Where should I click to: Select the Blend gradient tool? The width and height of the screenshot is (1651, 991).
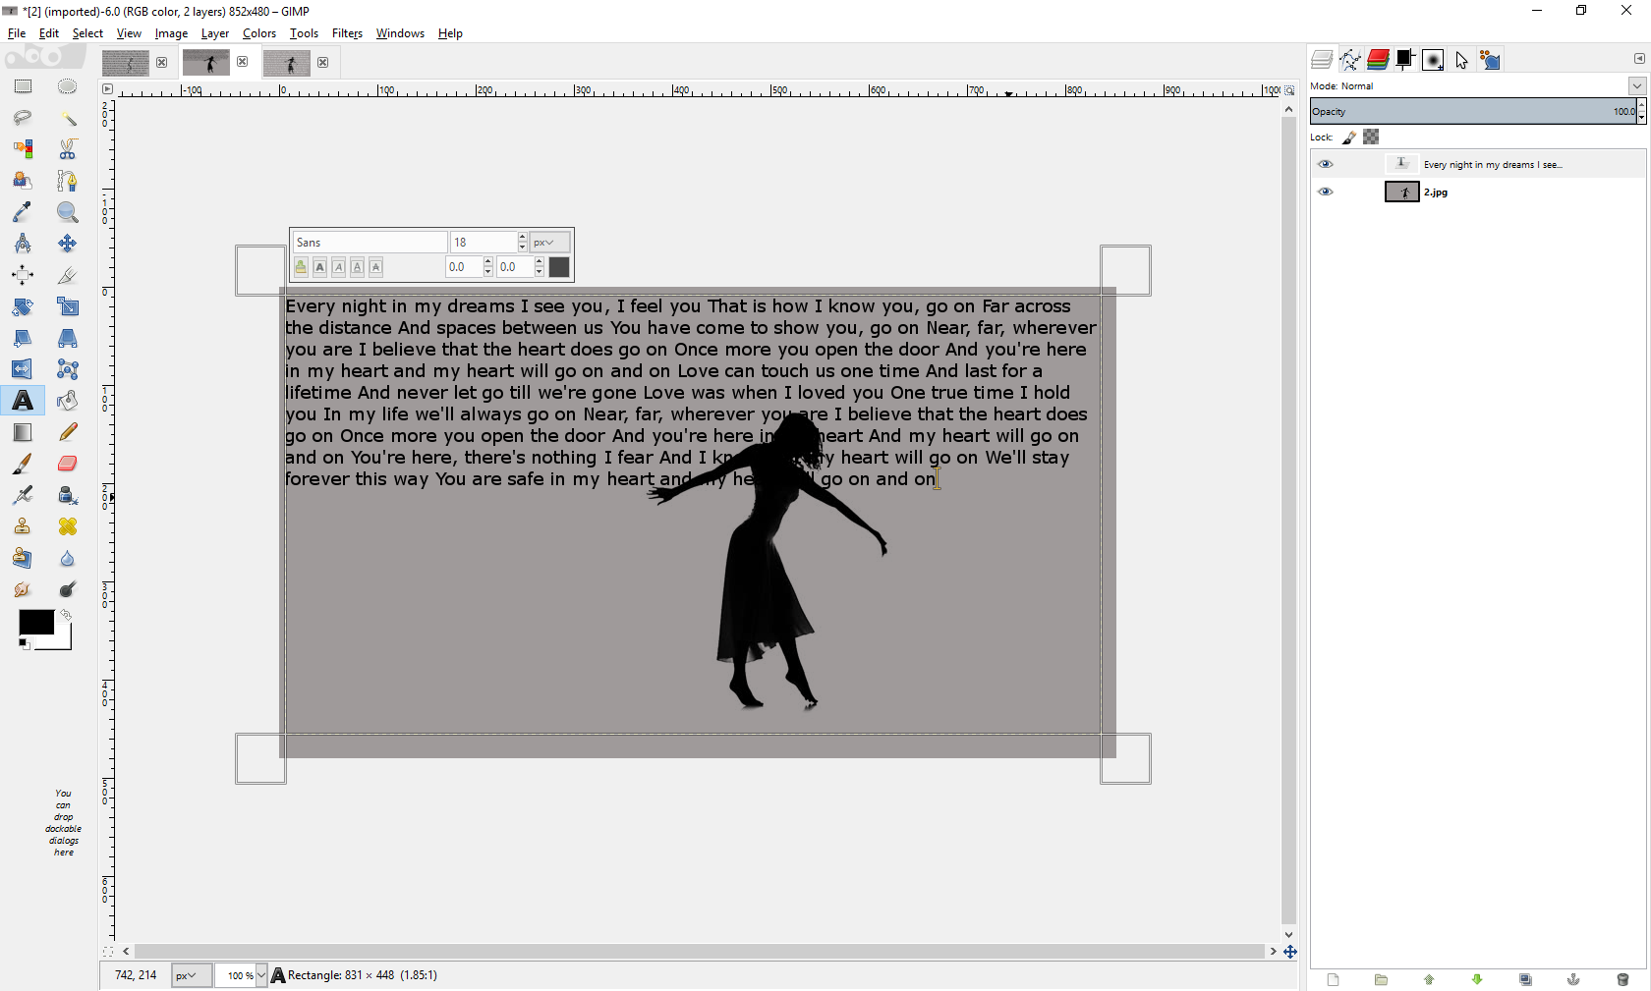tap(23, 432)
